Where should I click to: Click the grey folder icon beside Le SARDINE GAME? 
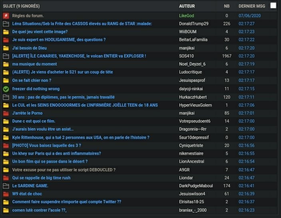(x=6, y=186)
